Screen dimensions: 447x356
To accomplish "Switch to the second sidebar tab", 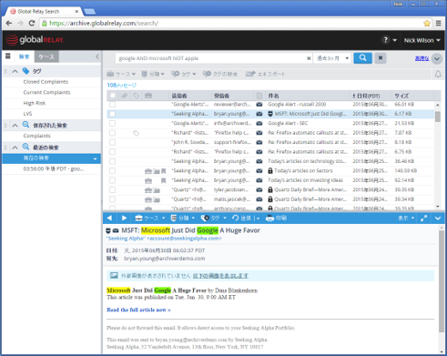I will pyautogui.click(x=46, y=56).
